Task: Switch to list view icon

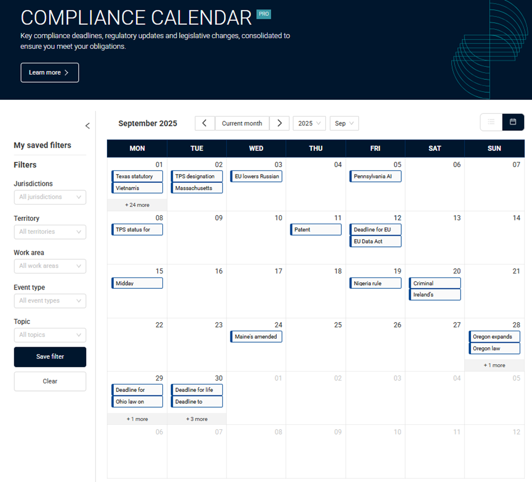Action: pos(491,122)
